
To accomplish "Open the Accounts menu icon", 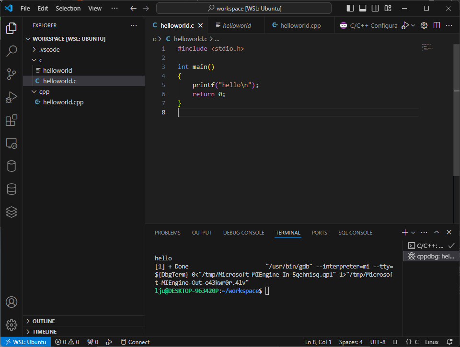I will point(11,302).
